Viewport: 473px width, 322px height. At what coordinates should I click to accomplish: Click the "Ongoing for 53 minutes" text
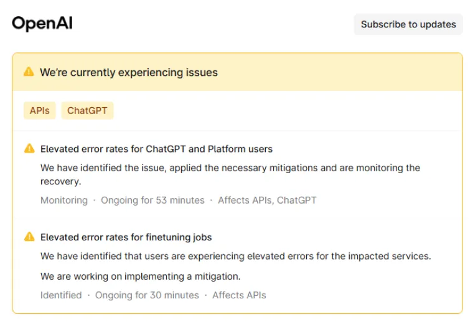pos(152,200)
